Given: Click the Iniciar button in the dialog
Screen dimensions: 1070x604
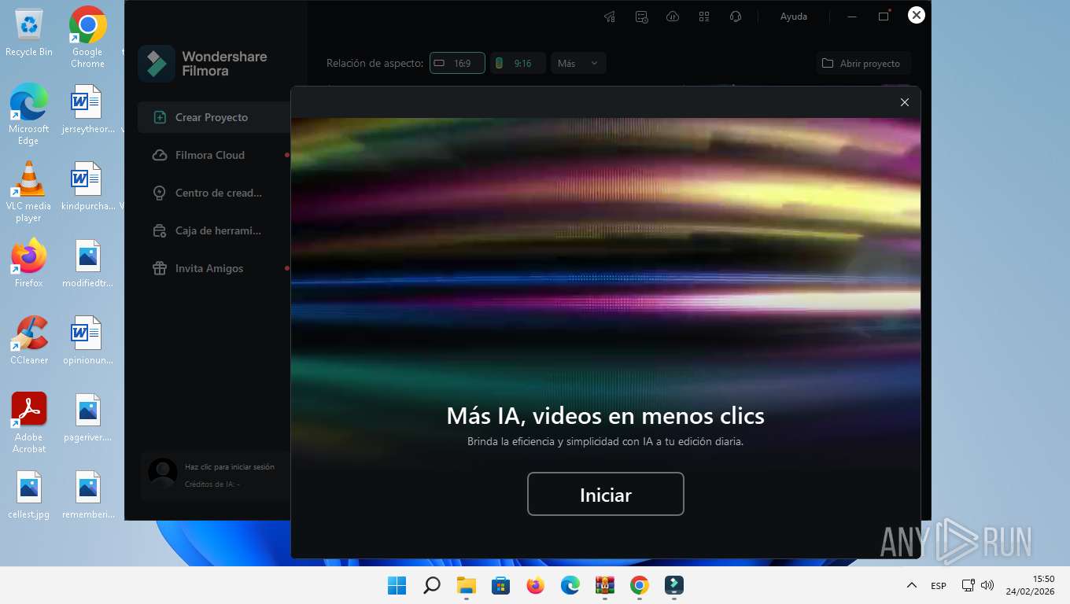Looking at the screenshot, I should [605, 494].
